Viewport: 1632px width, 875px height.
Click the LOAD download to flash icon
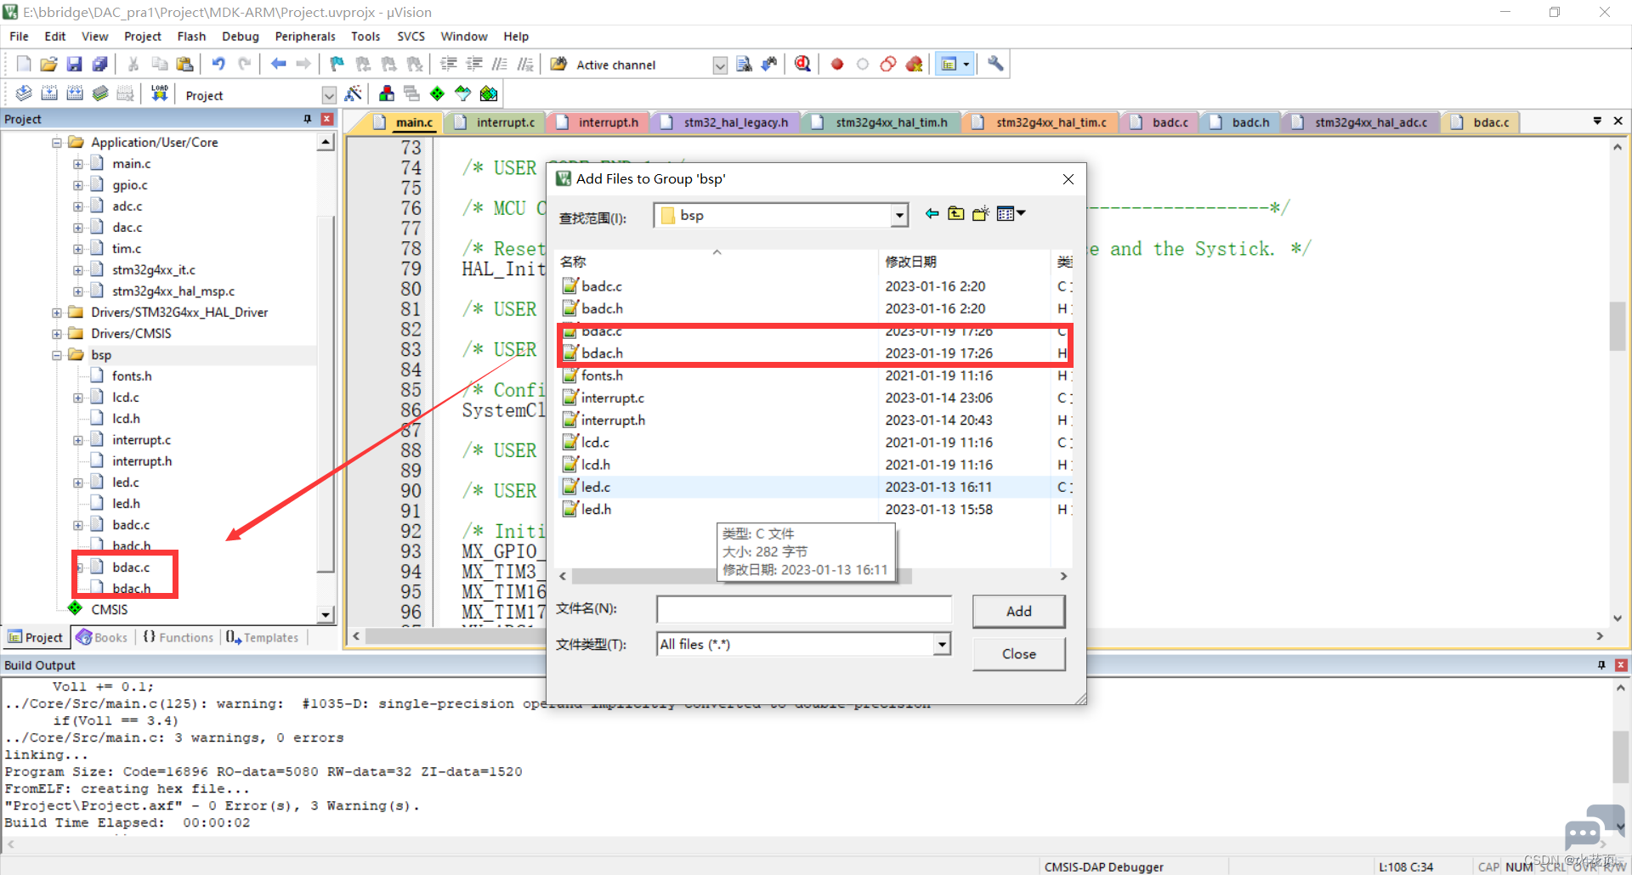[x=159, y=94]
